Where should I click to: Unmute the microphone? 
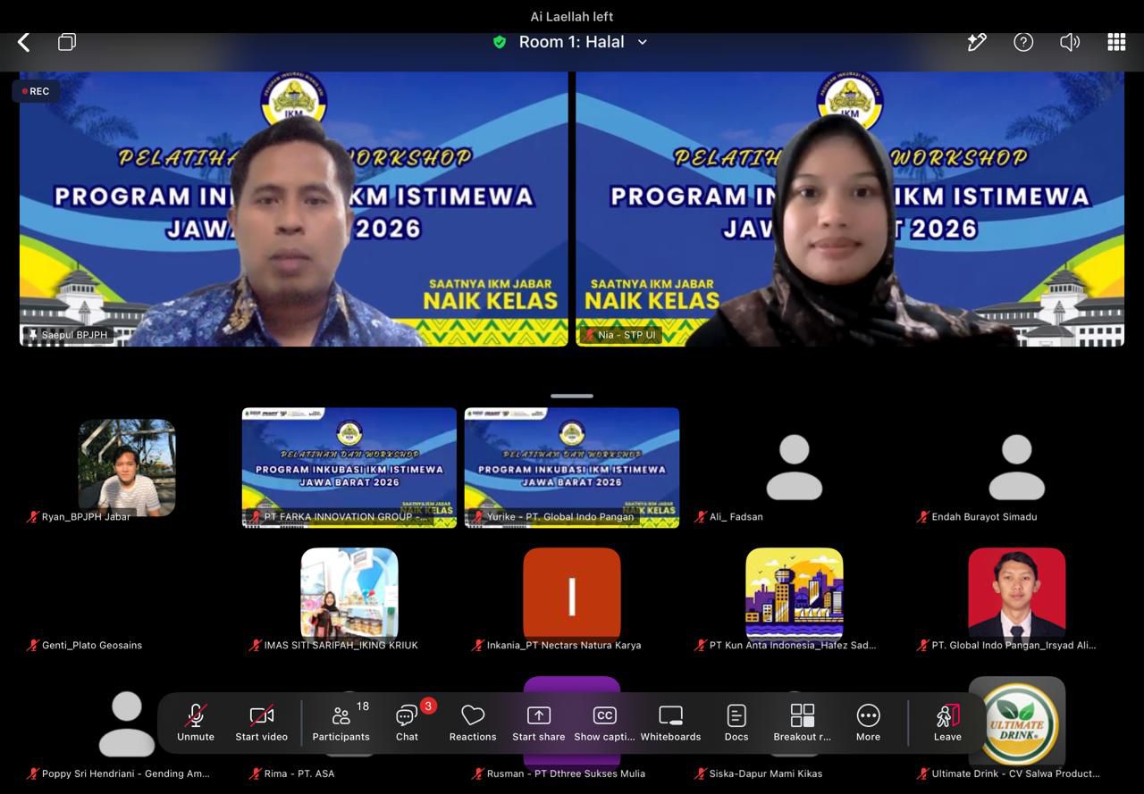pos(195,723)
